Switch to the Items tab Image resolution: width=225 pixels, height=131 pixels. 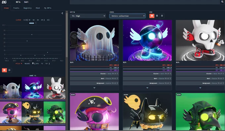point(6,8)
